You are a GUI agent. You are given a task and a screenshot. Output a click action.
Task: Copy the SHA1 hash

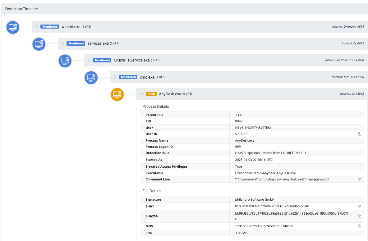click(x=359, y=206)
